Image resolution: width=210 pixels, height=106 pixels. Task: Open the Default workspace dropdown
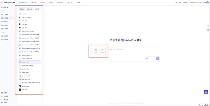[x=186, y=3]
